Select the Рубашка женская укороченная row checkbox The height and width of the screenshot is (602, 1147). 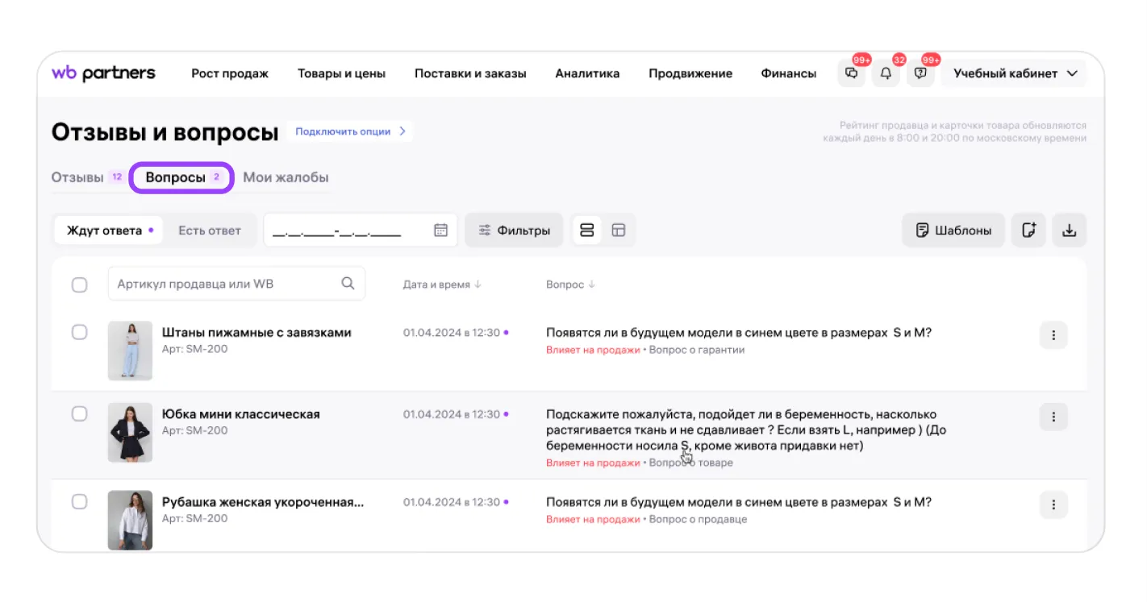tap(80, 501)
